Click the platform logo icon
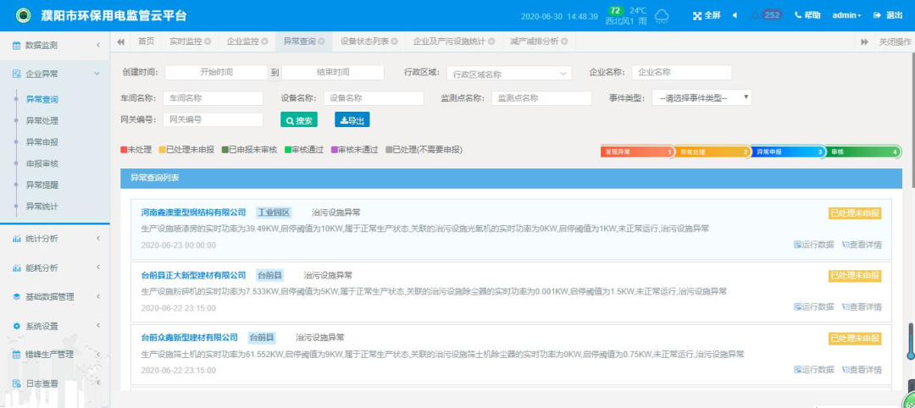The width and height of the screenshot is (915, 408). [24, 15]
